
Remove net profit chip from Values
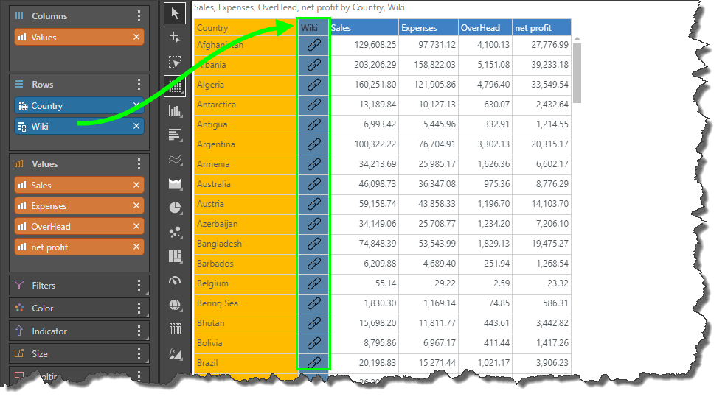coord(136,247)
